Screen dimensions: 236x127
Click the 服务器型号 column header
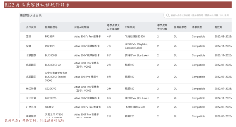coord(51,27)
